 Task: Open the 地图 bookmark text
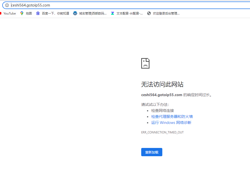coord(29,14)
